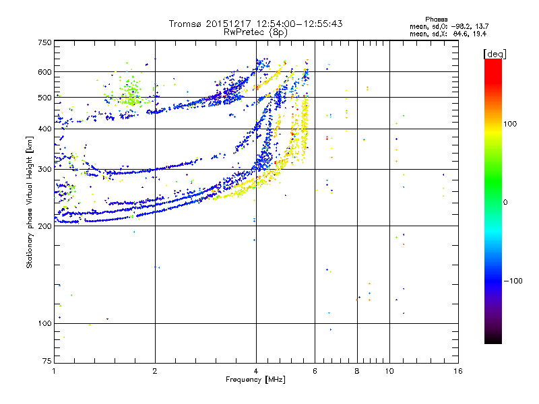This screenshot has height=404, width=539.
Task: Click the frequency tick label "2"
Action: coord(155,371)
